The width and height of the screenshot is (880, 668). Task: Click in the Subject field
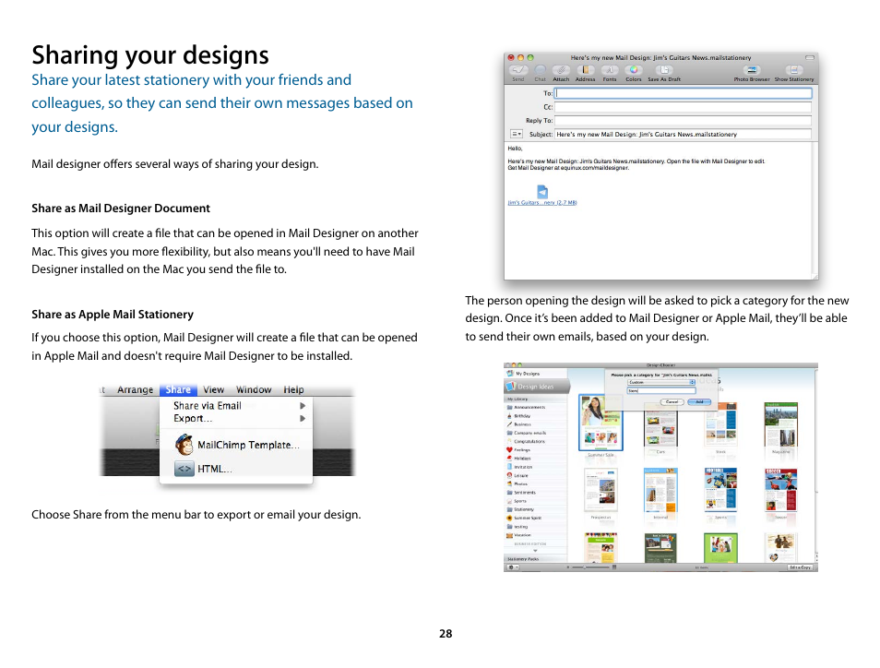point(683,134)
